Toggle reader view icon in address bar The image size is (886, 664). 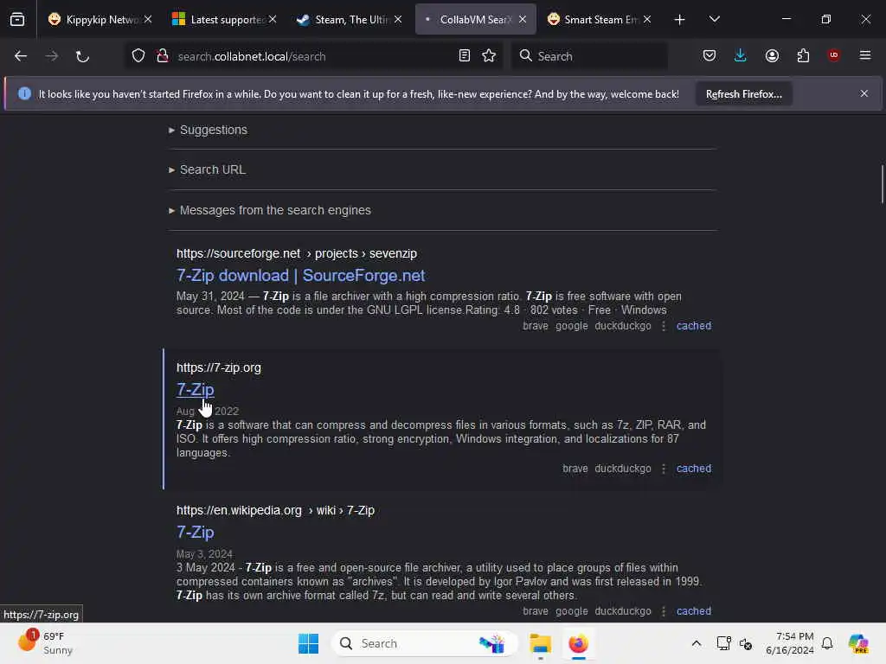click(465, 56)
